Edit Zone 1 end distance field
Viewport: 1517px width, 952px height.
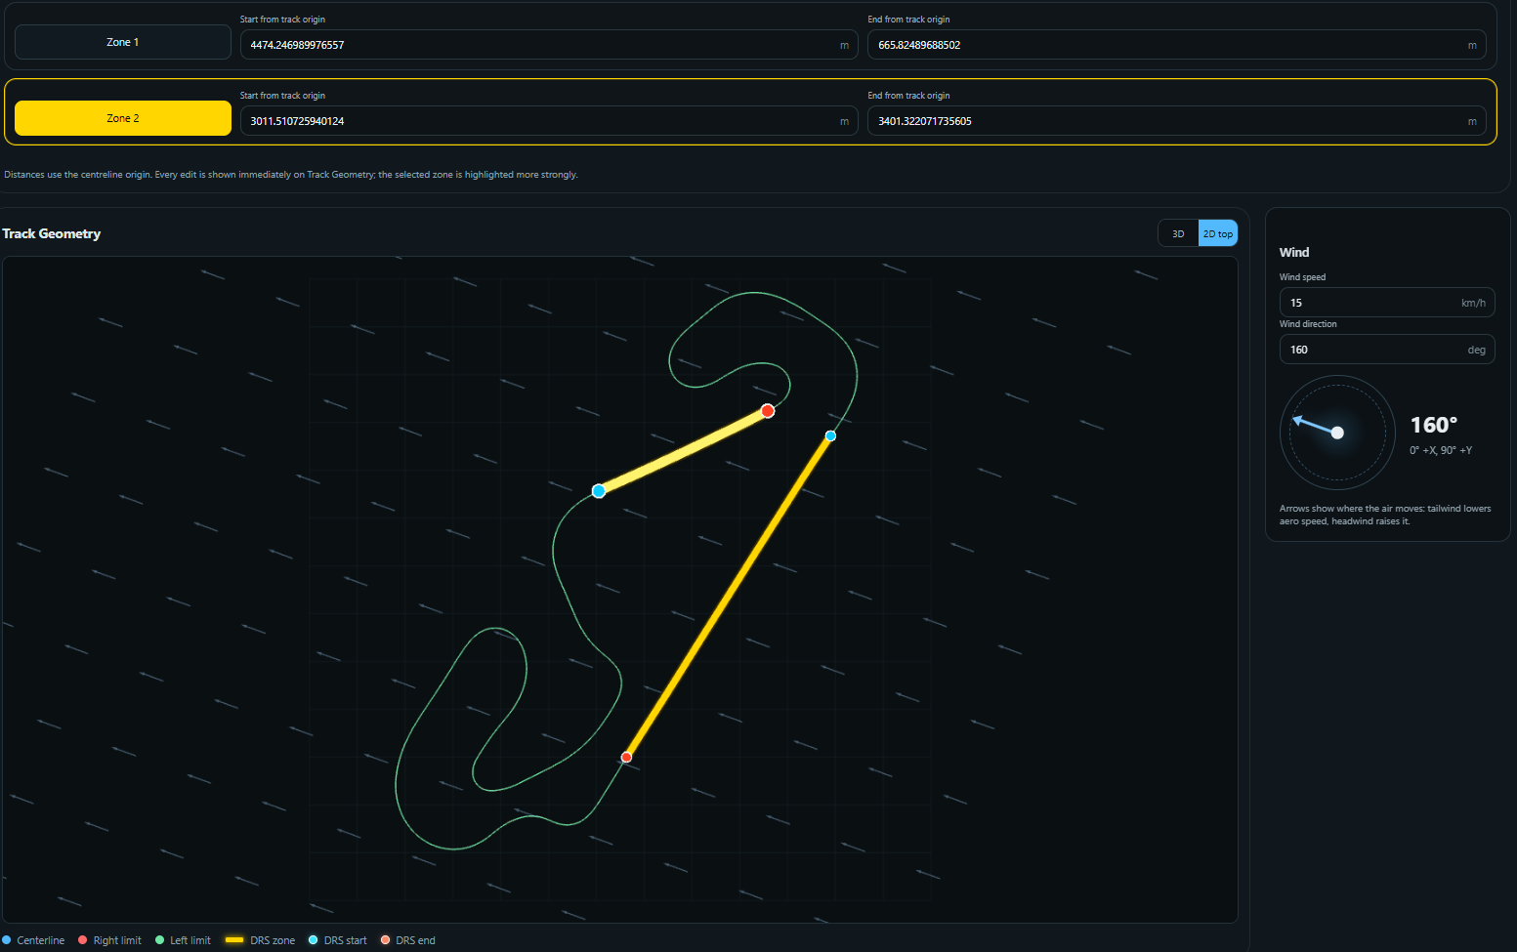click(1176, 45)
